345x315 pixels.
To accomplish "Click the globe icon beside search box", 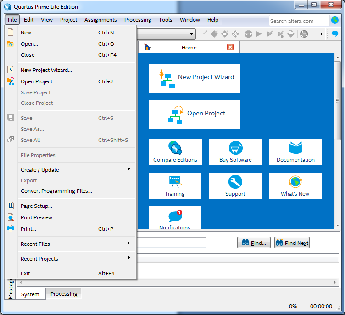I will pyautogui.click(x=335, y=21).
